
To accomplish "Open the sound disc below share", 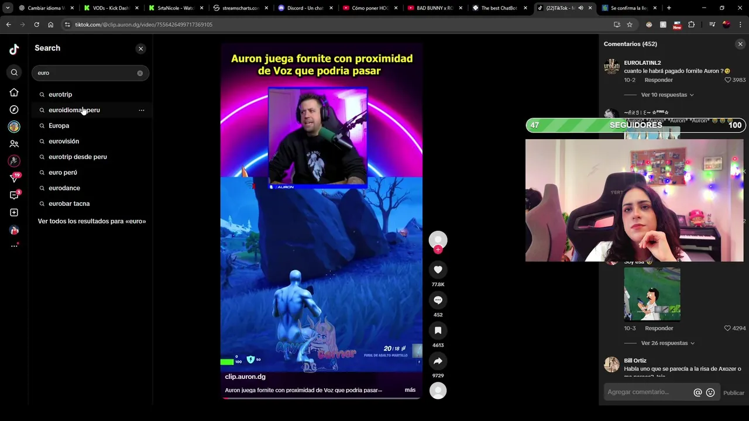I will tap(438, 390).
